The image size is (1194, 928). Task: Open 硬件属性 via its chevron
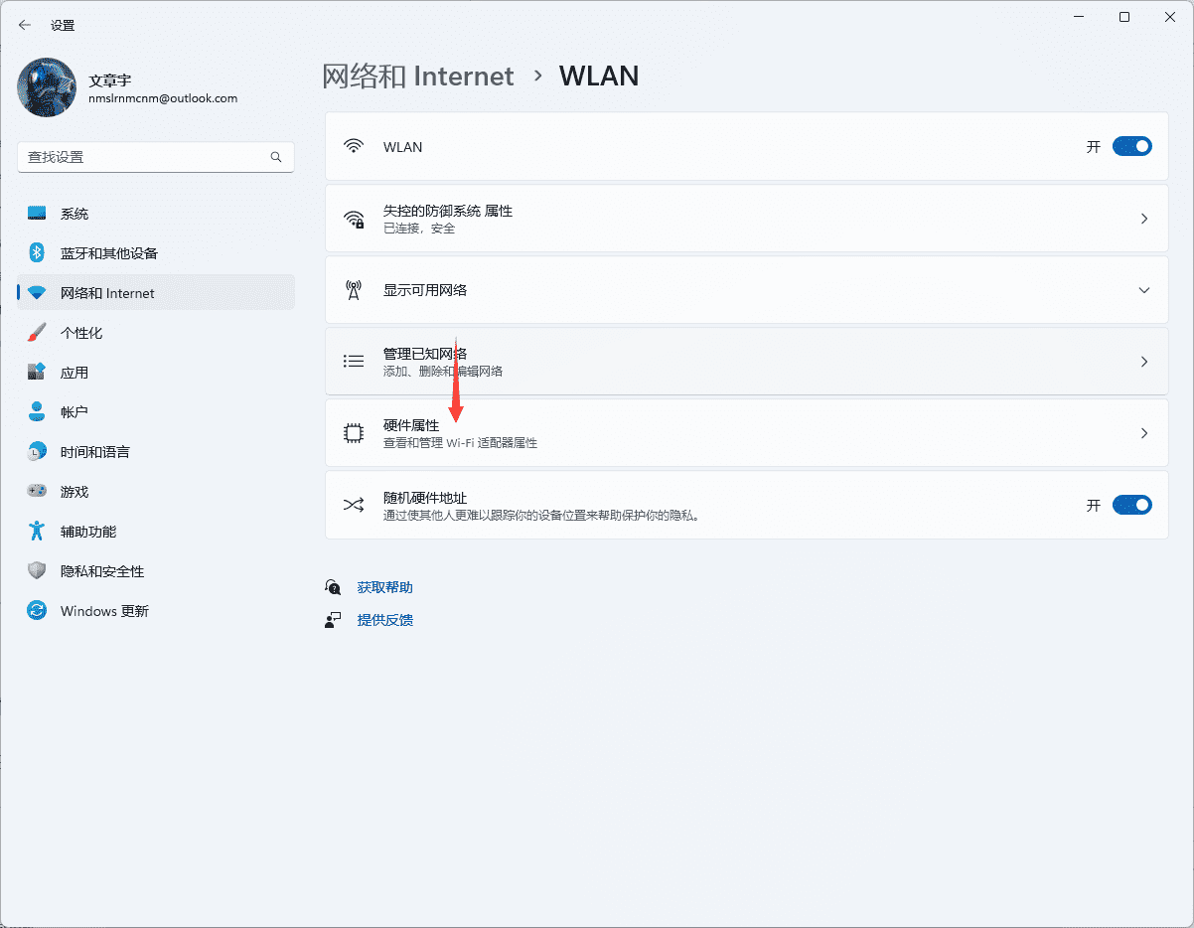coord(1144,432)
